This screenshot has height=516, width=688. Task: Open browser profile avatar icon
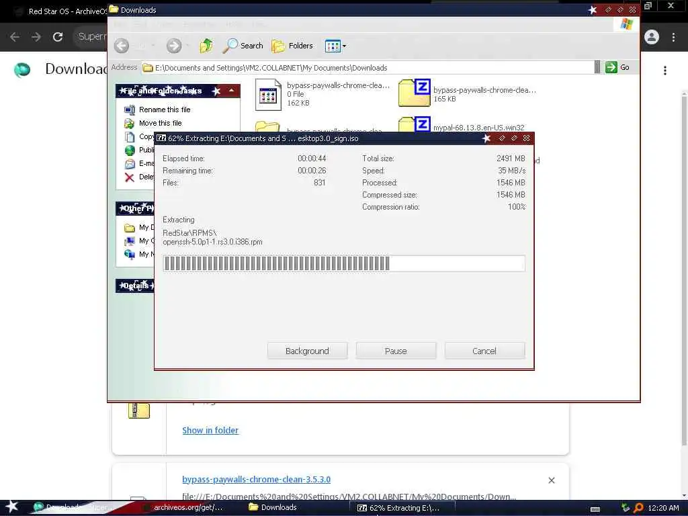coord(652,37)
